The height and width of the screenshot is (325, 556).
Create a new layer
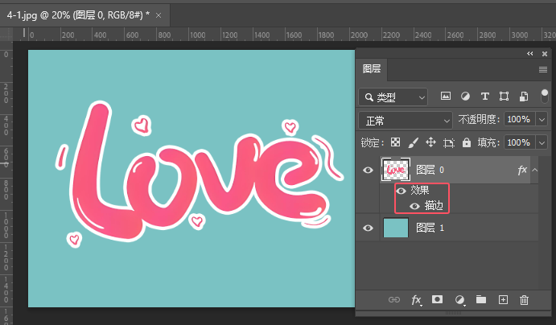503,300
